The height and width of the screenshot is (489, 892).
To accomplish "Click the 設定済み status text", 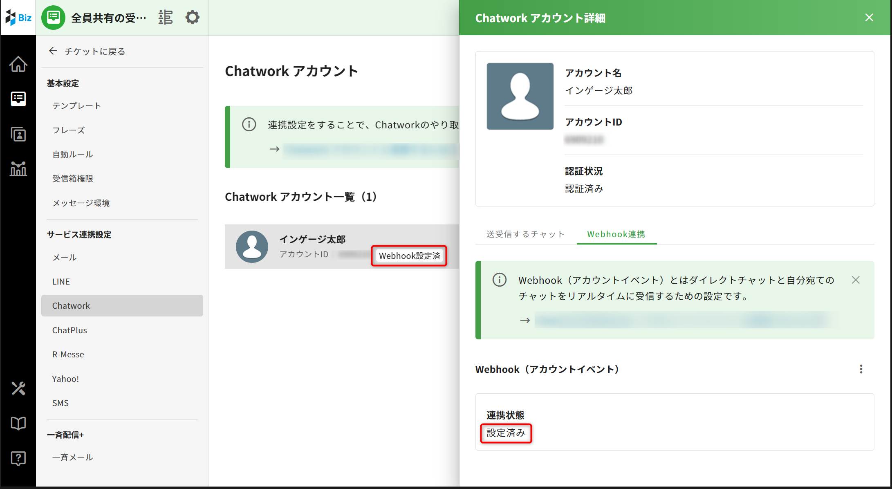I will coord(506,433).
